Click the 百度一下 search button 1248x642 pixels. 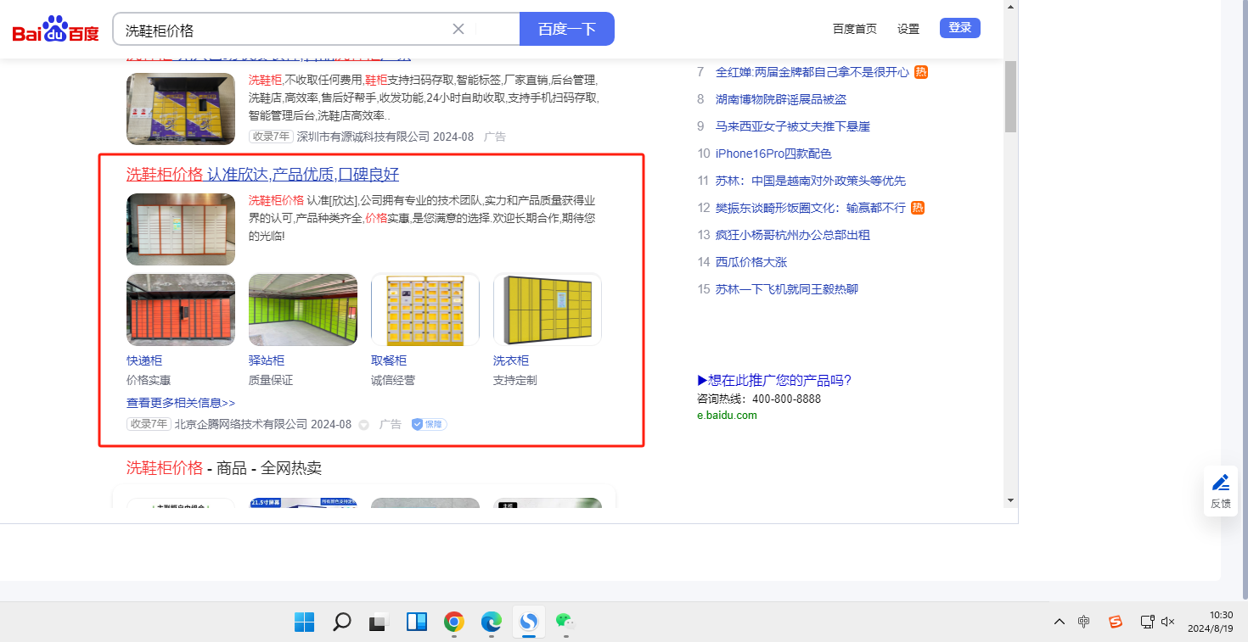pyautogui.click(x=566, y=29)
